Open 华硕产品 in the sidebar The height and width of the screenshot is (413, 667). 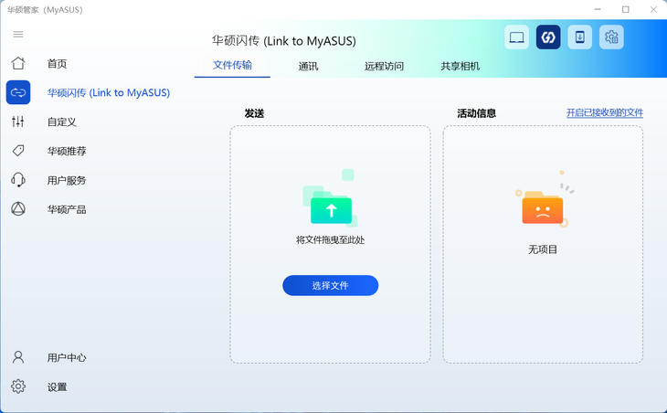click(x=67, y=209)
